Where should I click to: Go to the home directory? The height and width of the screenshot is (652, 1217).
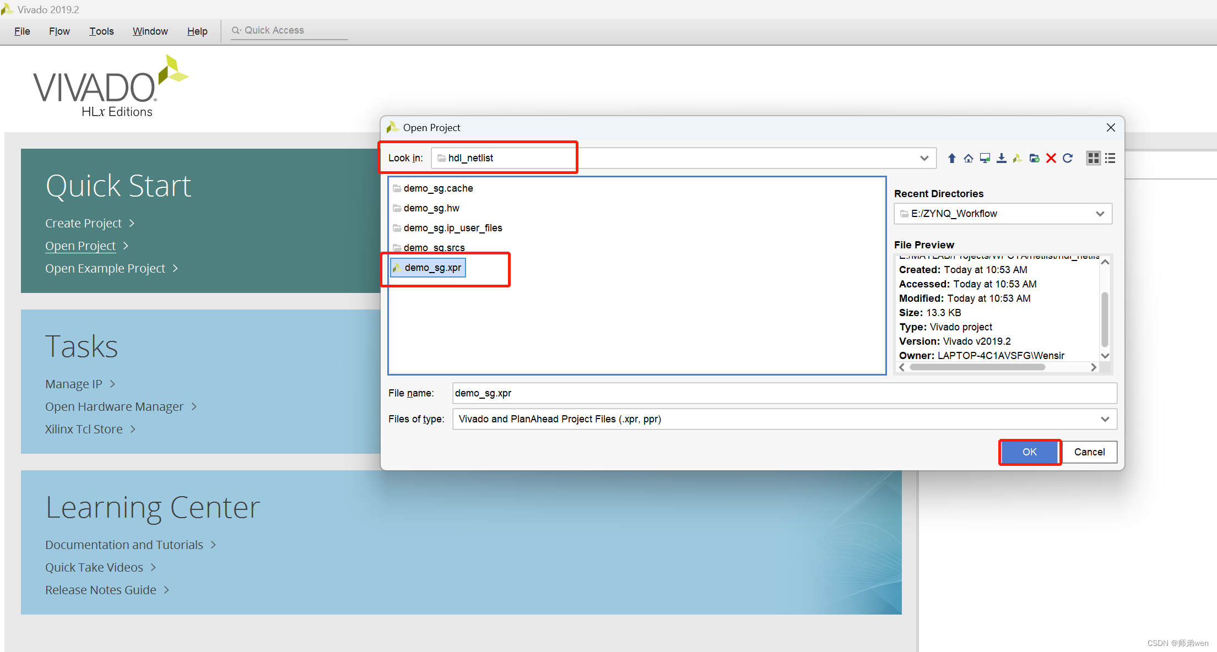(968, 158)
